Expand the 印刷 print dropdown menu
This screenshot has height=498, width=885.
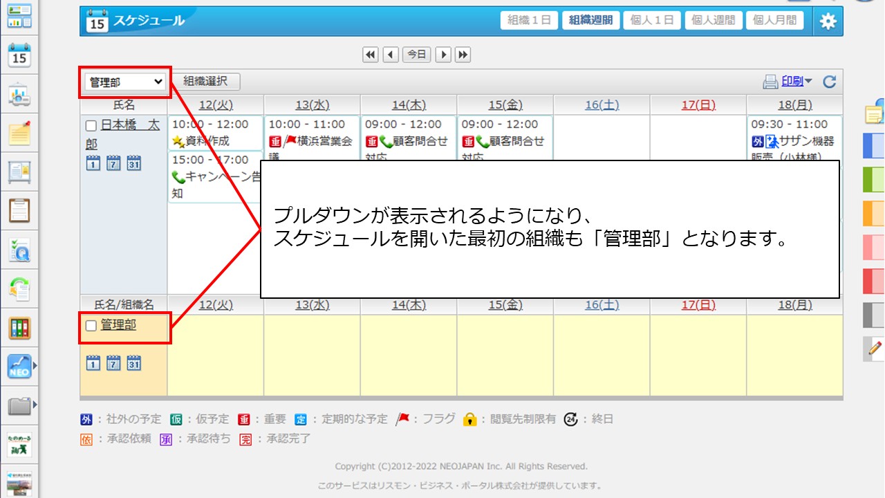click(x=808, y=82)
